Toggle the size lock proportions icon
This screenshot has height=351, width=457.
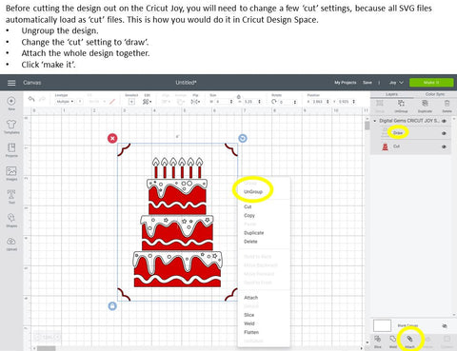point(239,97)
